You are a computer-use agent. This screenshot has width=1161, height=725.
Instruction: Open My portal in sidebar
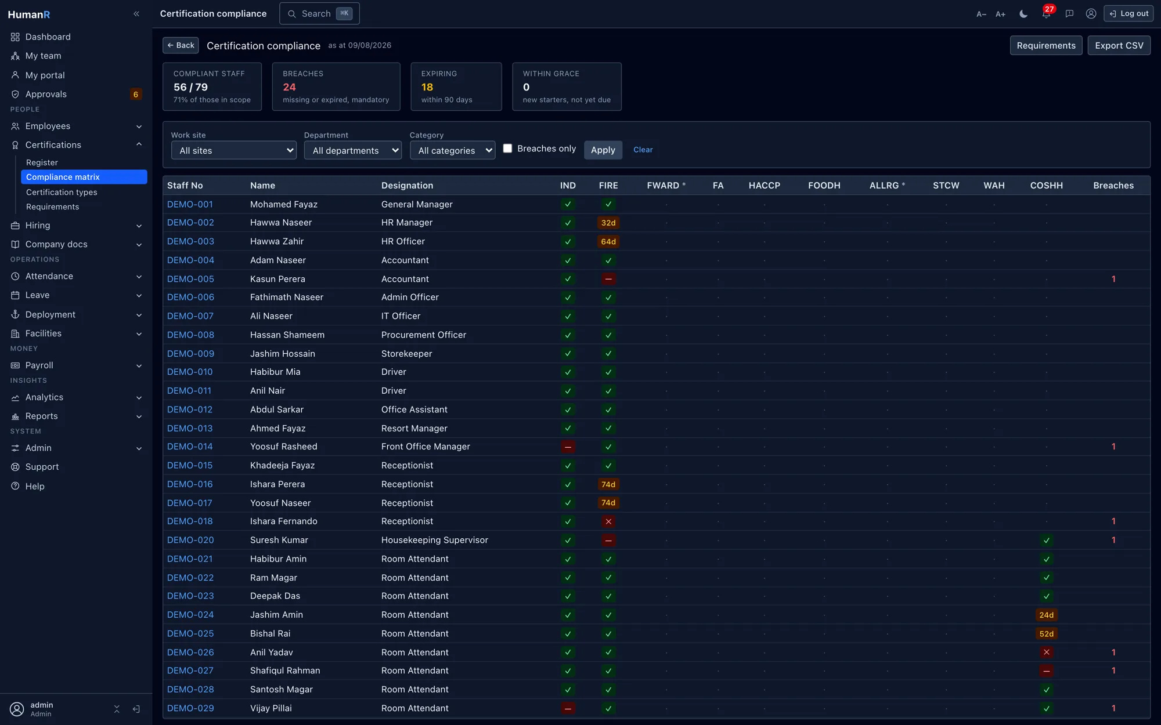(76, 75)
